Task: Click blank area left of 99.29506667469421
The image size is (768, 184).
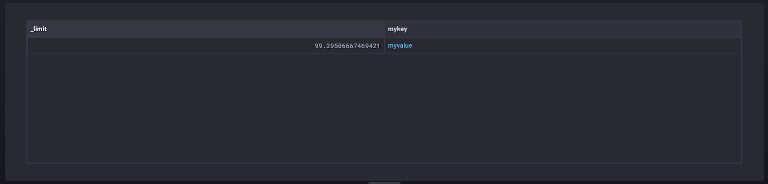Action: pyautogui.click(x=170, y=46)
